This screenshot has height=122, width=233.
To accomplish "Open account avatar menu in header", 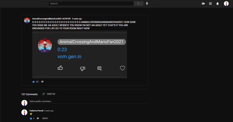I will click(x=226, y=4).
